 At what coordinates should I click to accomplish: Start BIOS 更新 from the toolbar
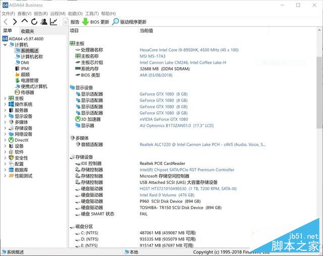(96, 22)
